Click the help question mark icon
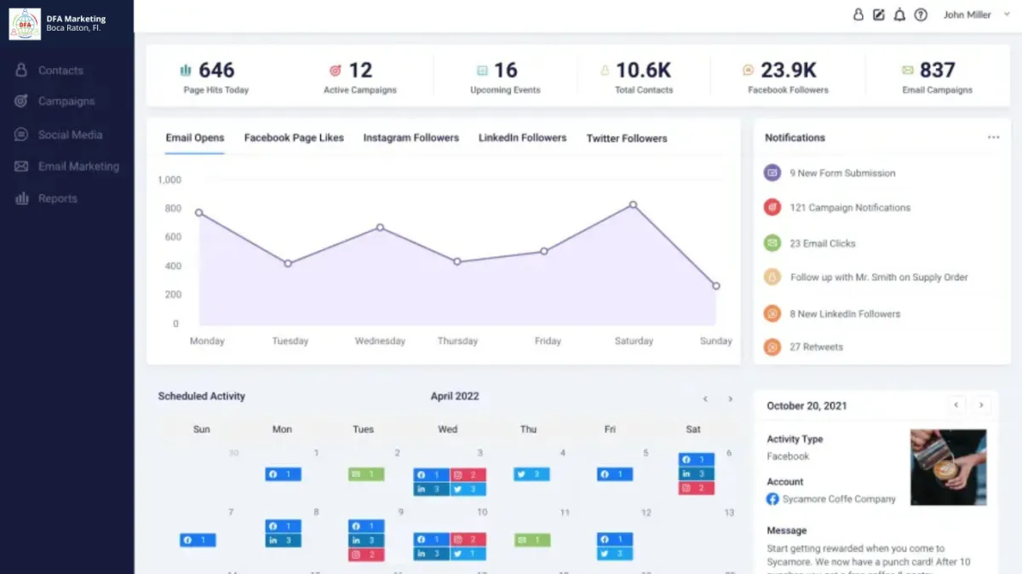1022x574 pixels. tap(921, 14)
